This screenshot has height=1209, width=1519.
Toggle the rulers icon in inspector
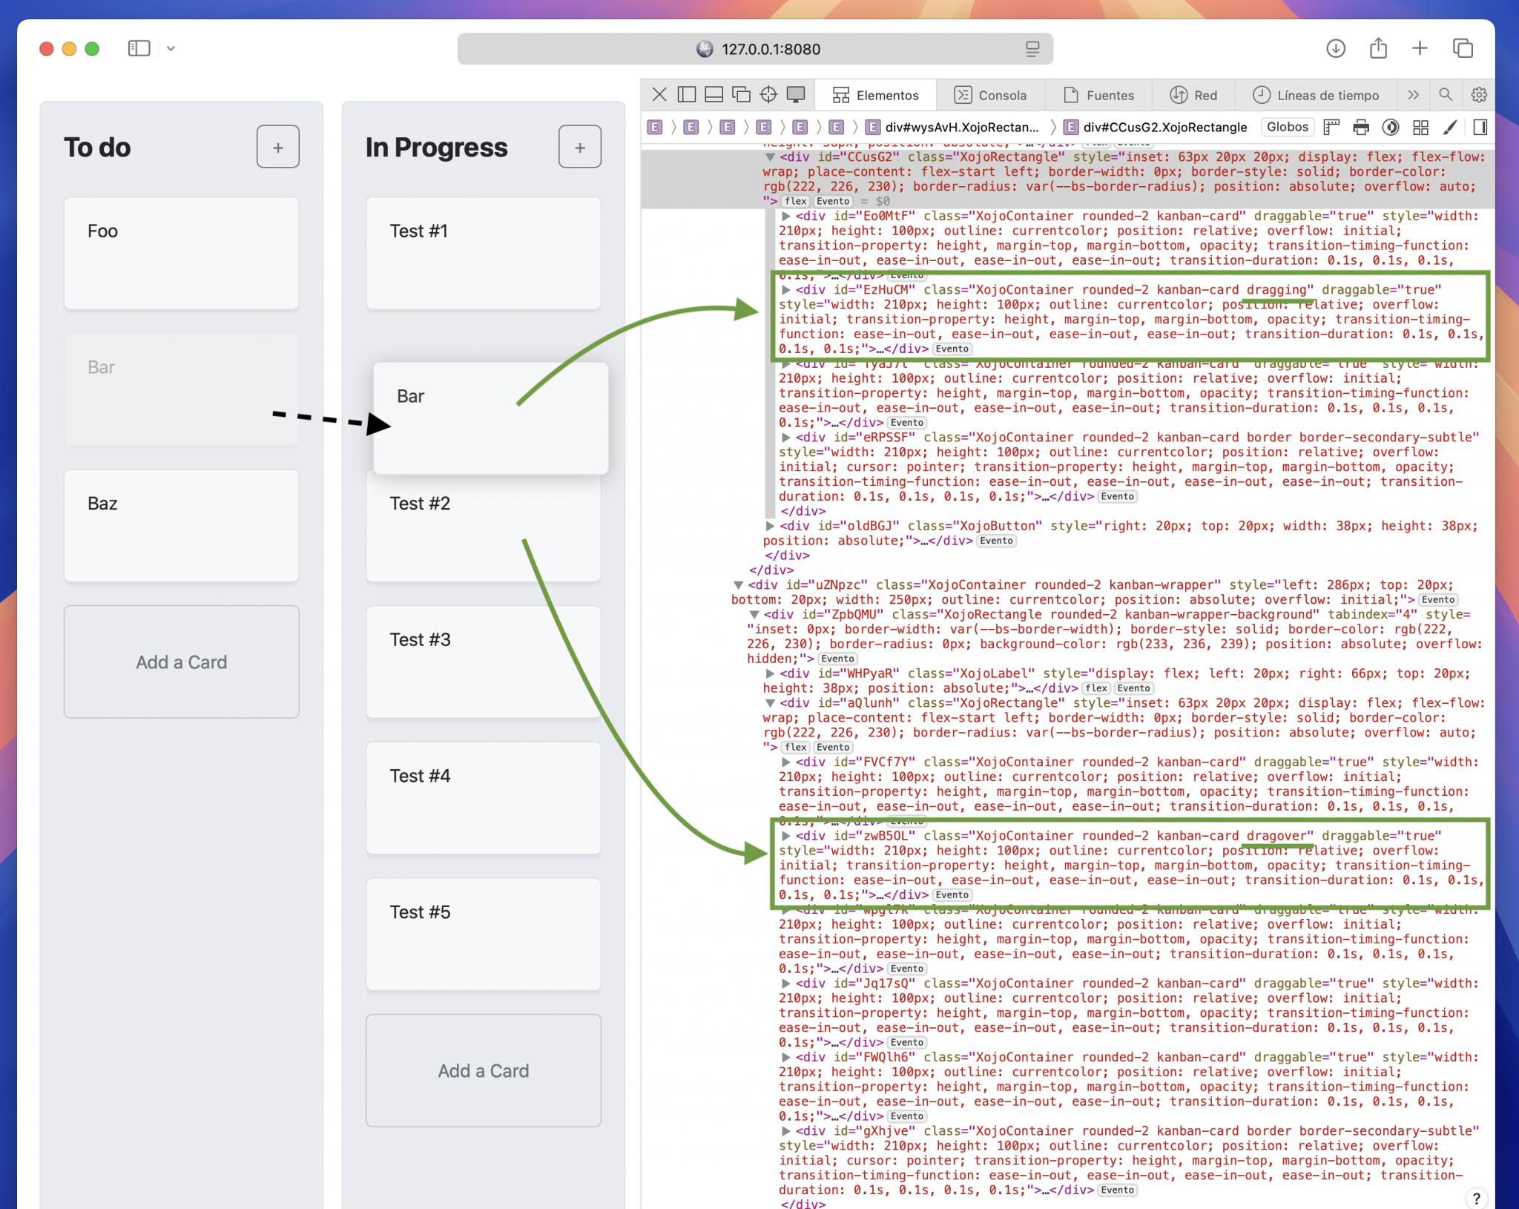pyautogui.click(x=1331, y=128)
